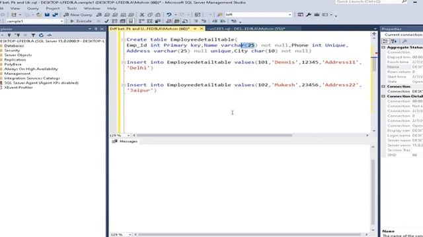
Task: Open the Project menu
Action: point(53,9)
